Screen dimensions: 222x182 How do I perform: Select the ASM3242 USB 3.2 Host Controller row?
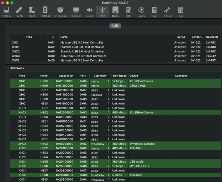pyautogui.click(x=83, y=56)
